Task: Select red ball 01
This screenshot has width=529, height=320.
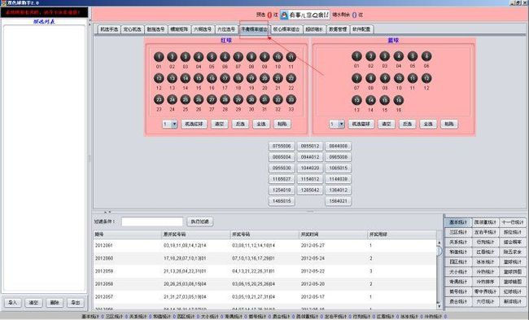Action: (x=159, y=57)
